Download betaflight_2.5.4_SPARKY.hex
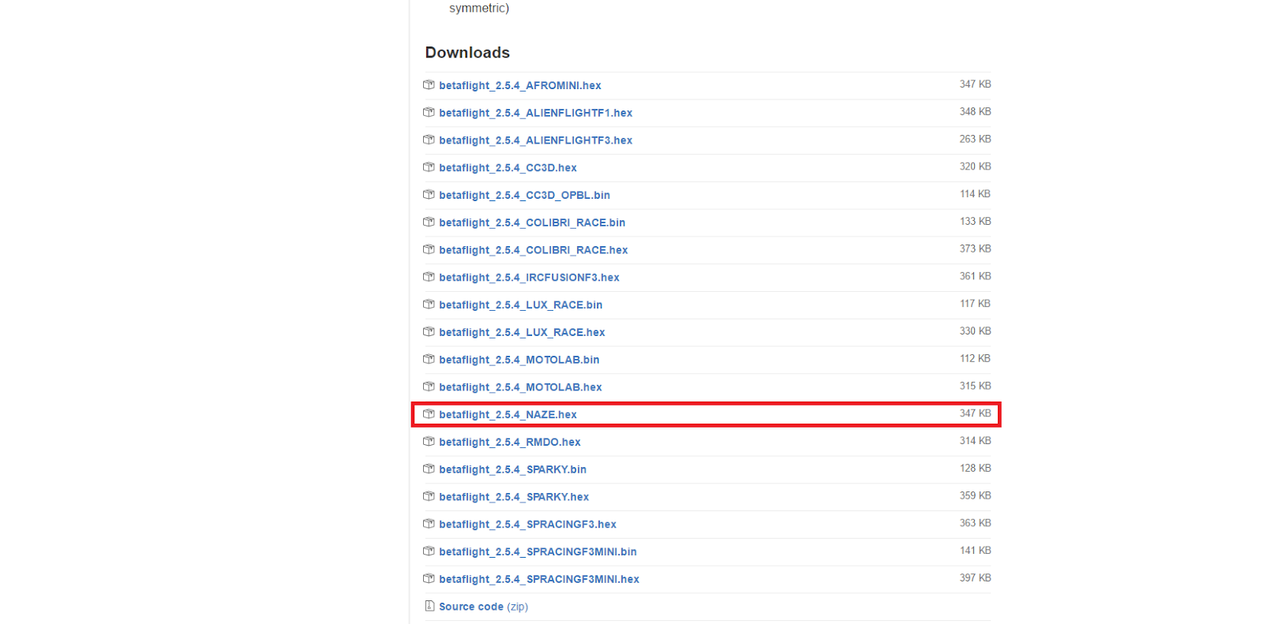 [514, 497]
